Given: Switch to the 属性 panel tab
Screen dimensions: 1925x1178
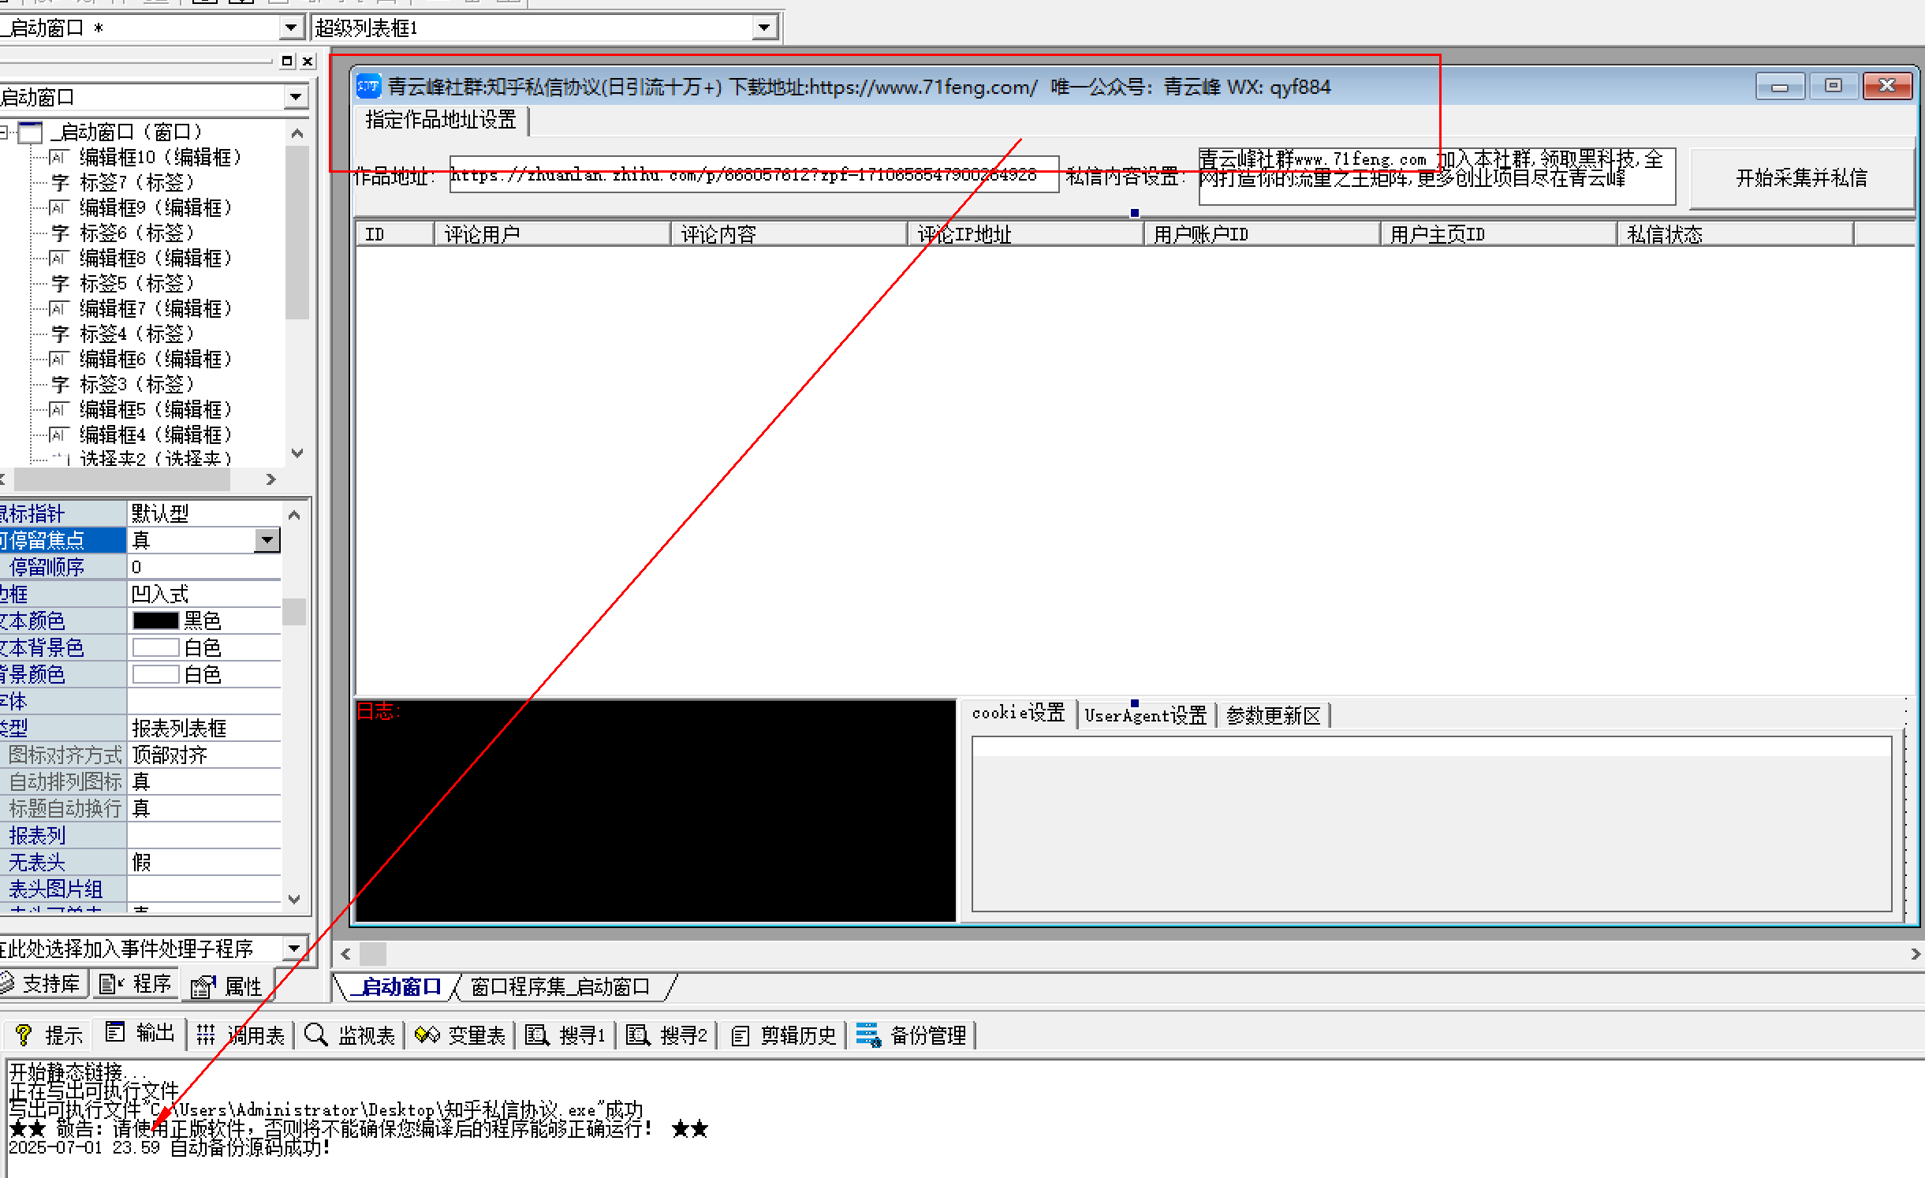Looking at the screenshot, I should click(x=227, y=986).
